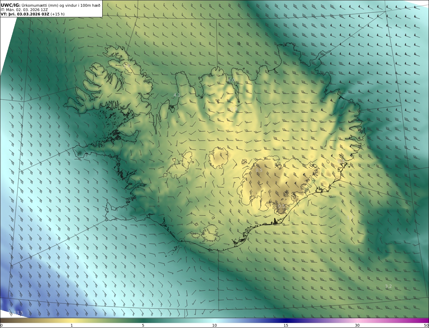Click the 50 tick label of the color scale
Image resolution: width=429 pixels, height=328 pixels.
426,325
